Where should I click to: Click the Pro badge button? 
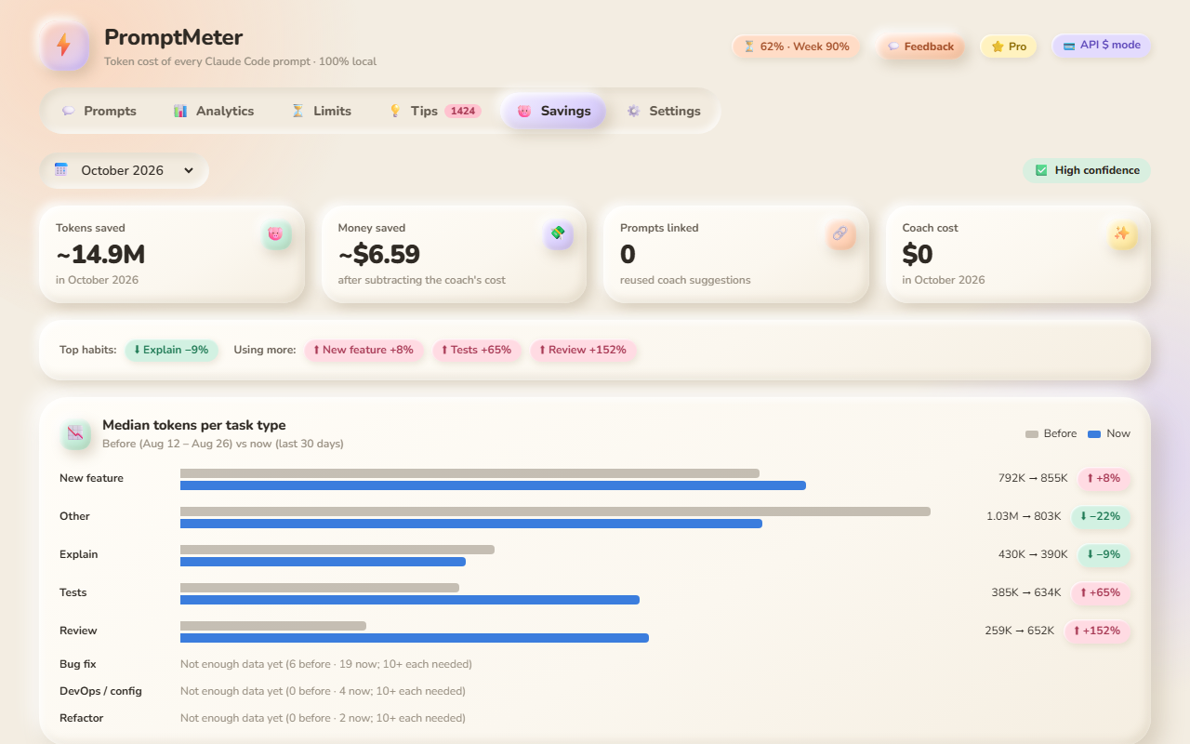pyautogui.click(x=1009, y=46)
